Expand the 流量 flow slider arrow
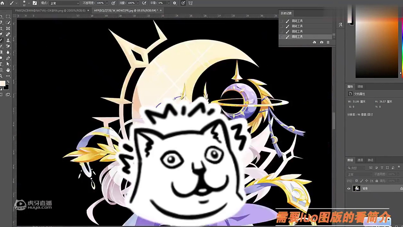Image resolution: width=403 pixels, height=227 pixels. (x=138, y=3)
